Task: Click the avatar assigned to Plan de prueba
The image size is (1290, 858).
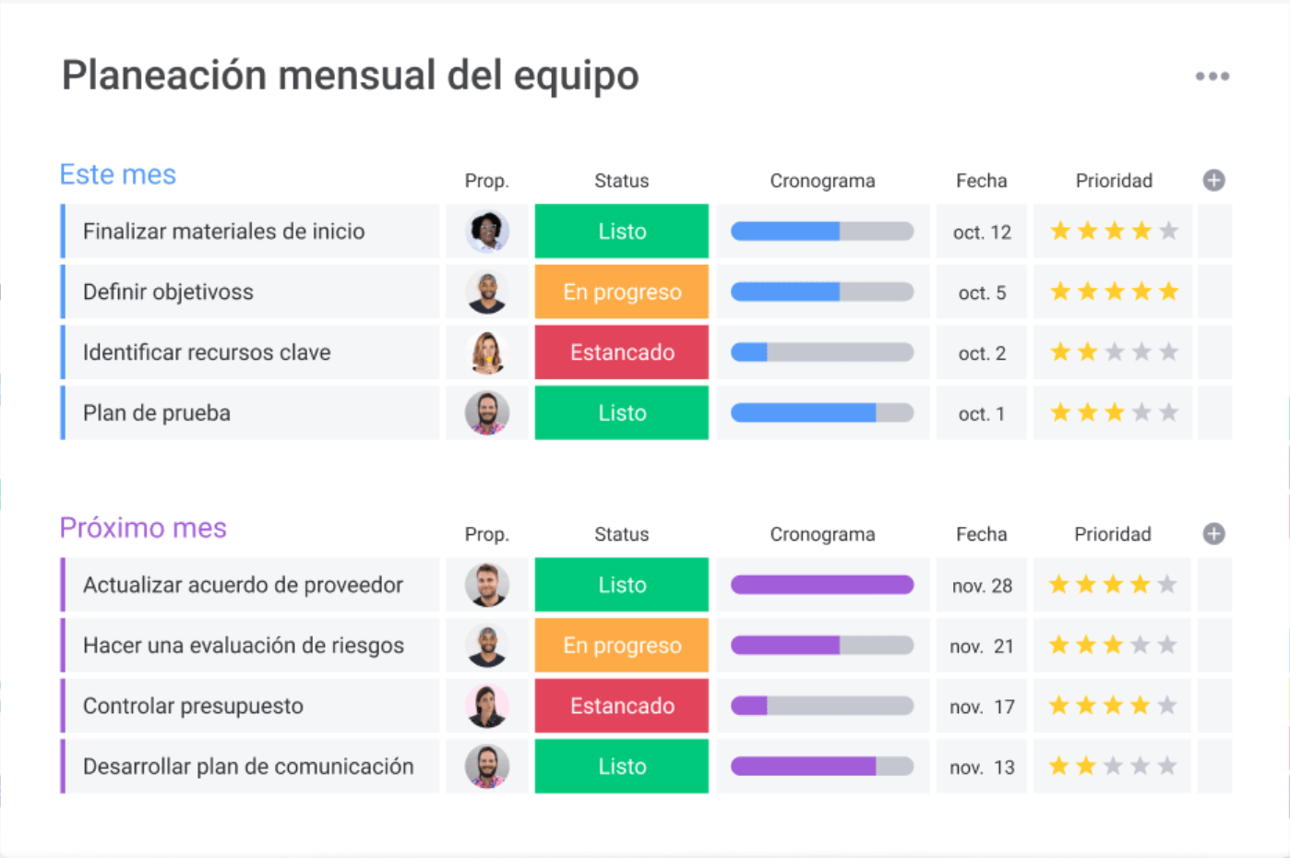Action: pyautogui.click(x=487, y=412)
